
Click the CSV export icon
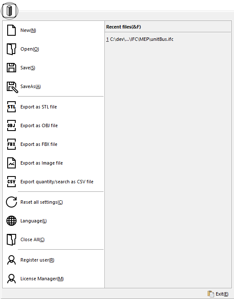(11, 182)
